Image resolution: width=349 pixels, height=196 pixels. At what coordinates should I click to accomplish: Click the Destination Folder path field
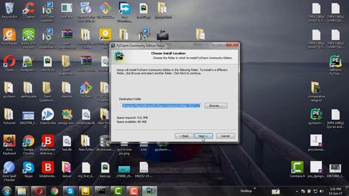pyautogui.click(x=161, y=106)
